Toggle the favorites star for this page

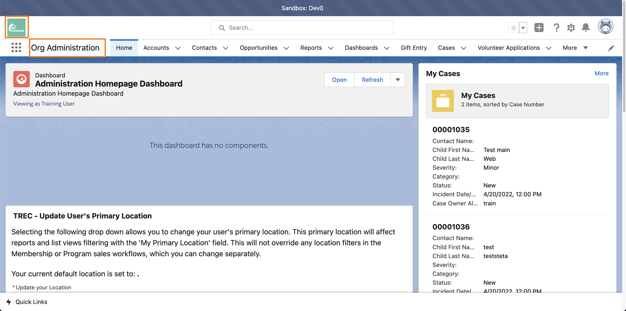pyautogui.click(x=513, y=27)
